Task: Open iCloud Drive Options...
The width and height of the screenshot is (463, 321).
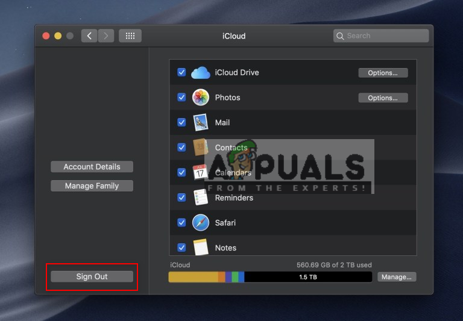Action: [383, 73]
